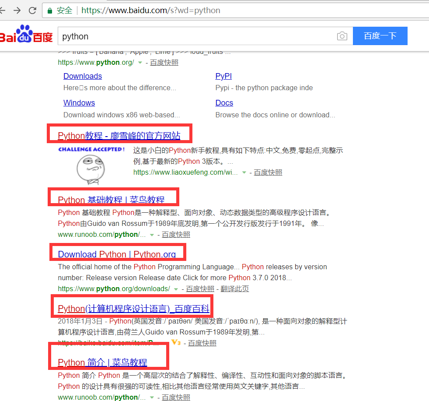Open Python 基础教程 | 菜鸟教程 result
This screenshot has width=429, height=401.
click(111, 200)
